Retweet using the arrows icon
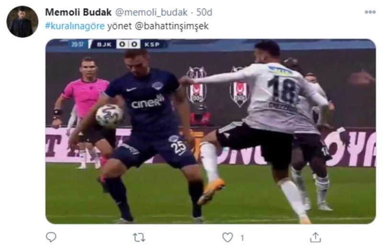Viewport: 383px width, 248px height. point(139,237)
